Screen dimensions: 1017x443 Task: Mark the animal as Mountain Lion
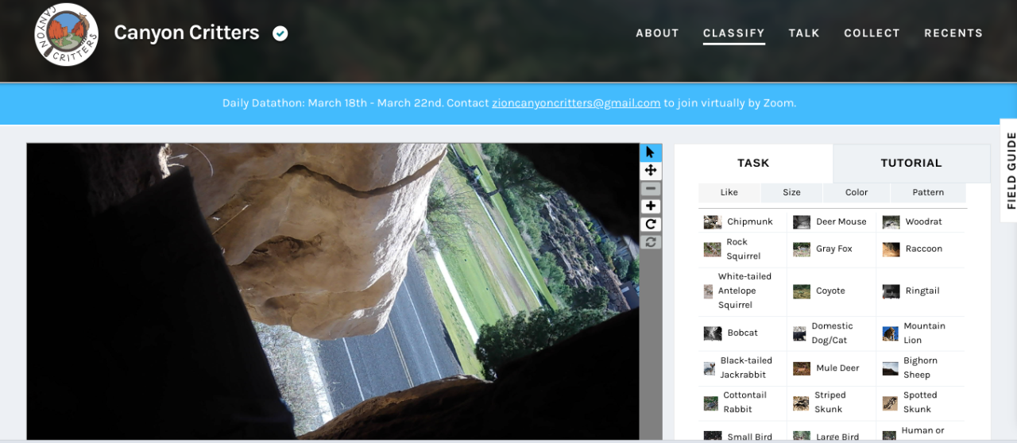point(920,333)
